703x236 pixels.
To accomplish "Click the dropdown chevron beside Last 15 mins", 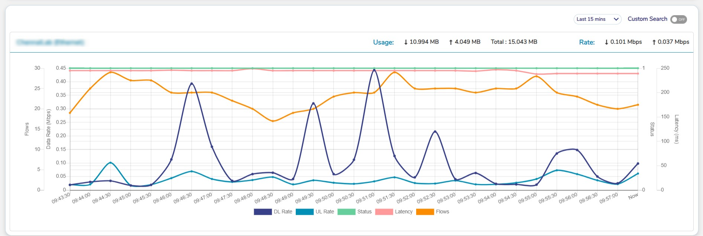I will [x=616, y=19].
